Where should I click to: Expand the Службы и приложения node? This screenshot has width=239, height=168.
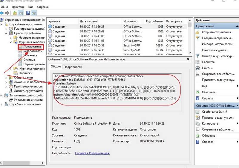point(1,105)
